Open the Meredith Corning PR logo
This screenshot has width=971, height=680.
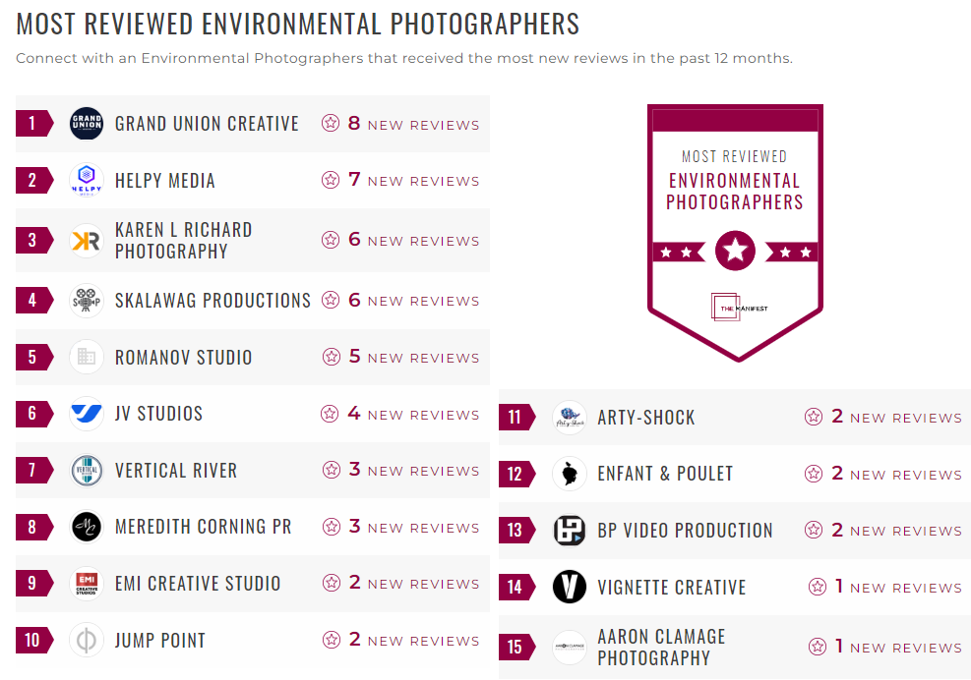pyautogui.click(x=86, y=528)
